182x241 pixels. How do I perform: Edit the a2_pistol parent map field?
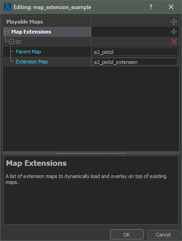click(135, 52)
